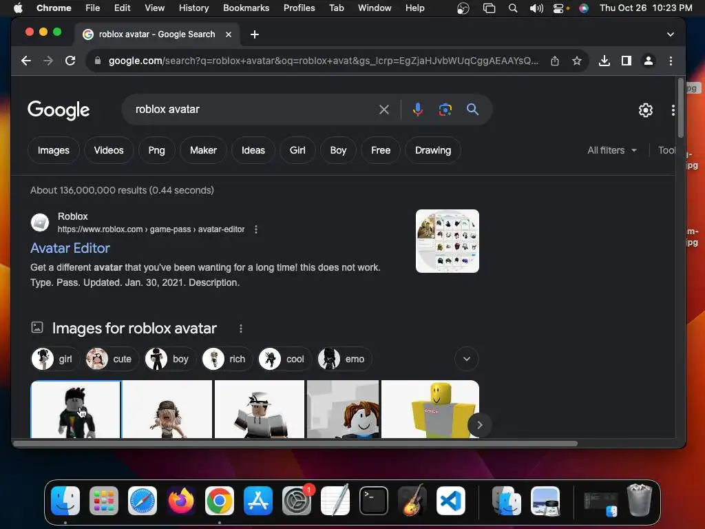Open the Avatar Editor result link
This screenshot has width=705, height=529.
[70, 248]
